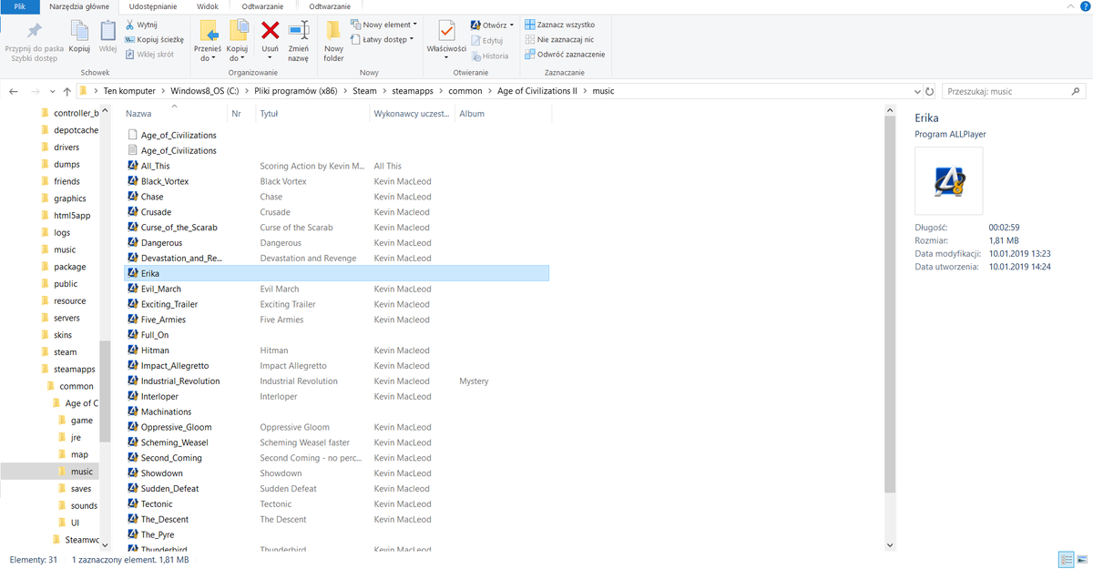Select the saves folder in the tree
This screenshot has height=569, width=1093.
pyautogui.click(x=81, y=489)
